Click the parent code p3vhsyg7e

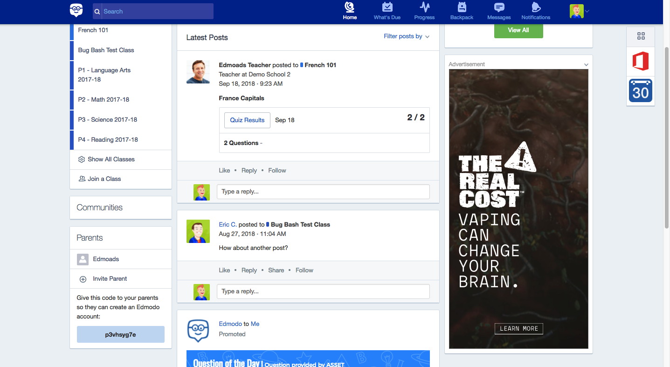pyautogui.click(x=121, y=334)
